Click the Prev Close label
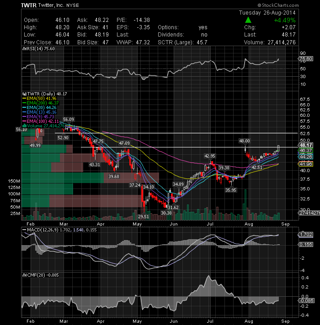The height and width of the screenshot is (325, 320). [38, 42]
